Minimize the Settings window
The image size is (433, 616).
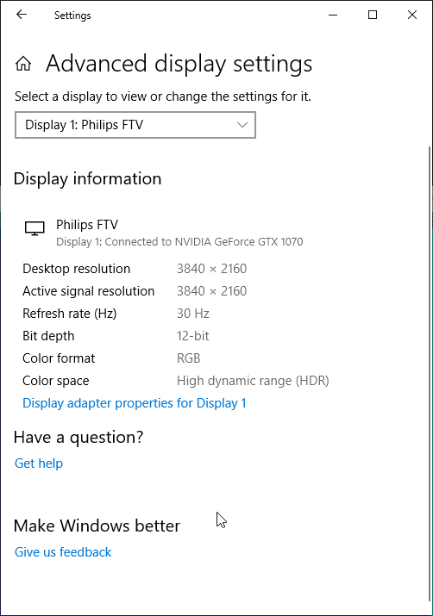333,15
